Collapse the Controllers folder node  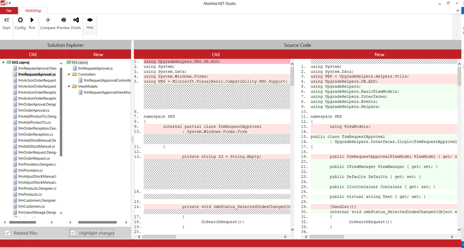pyautogui.click(x=70, y=74)
